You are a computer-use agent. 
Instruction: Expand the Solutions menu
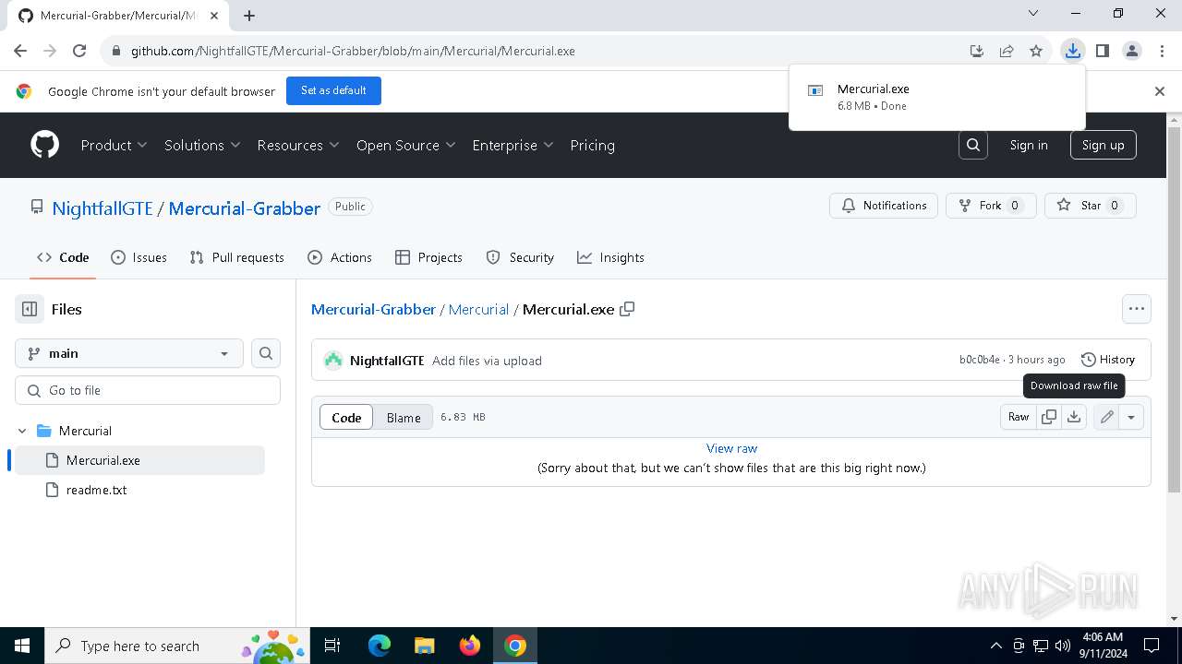click(203, 145)
